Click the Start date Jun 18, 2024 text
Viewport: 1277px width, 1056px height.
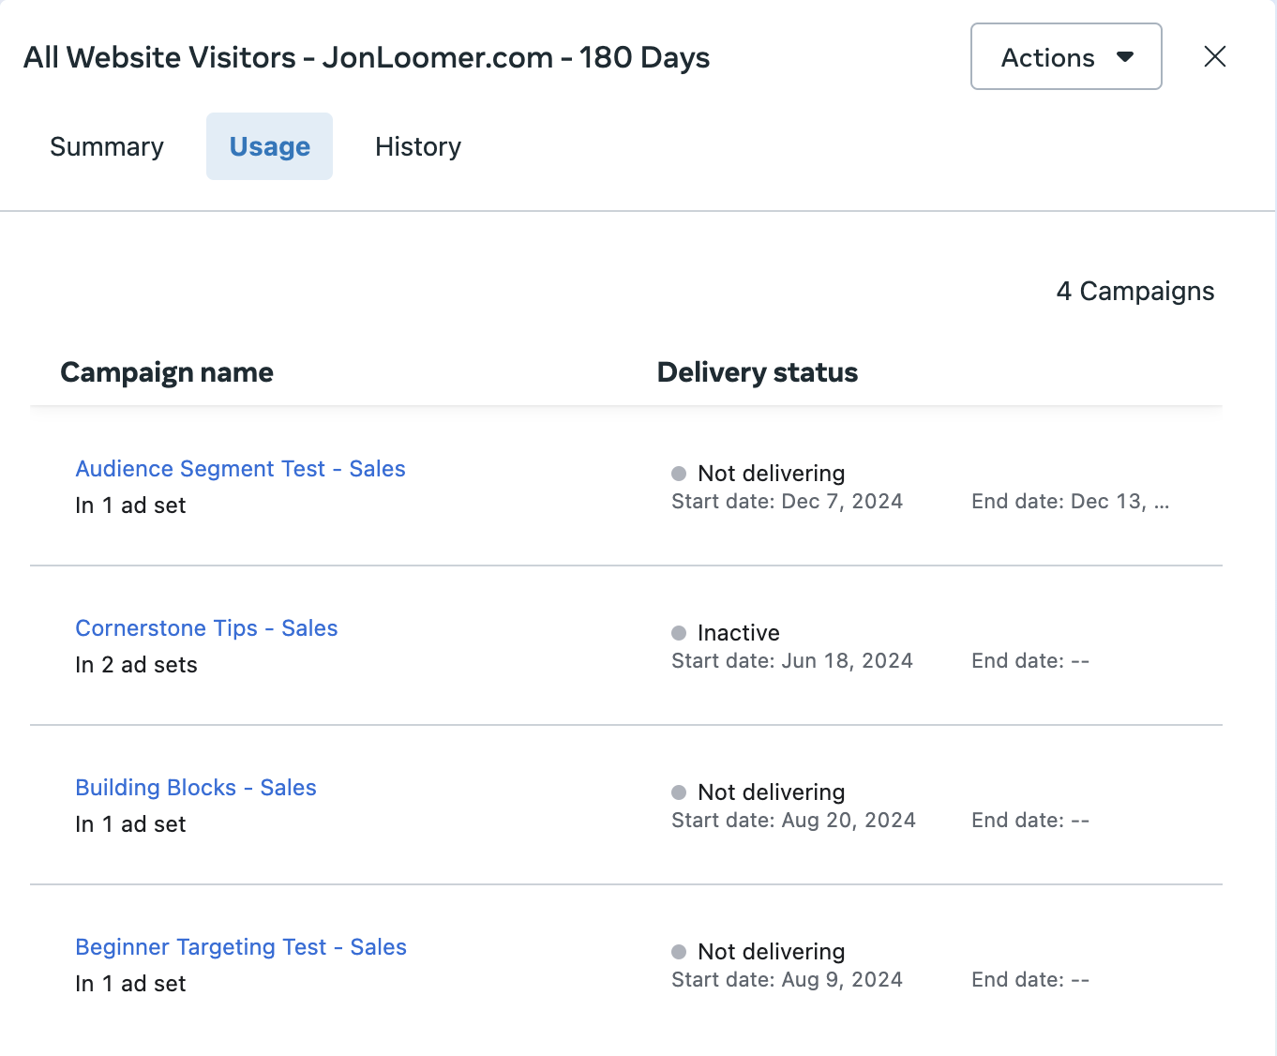click(792, 661)
